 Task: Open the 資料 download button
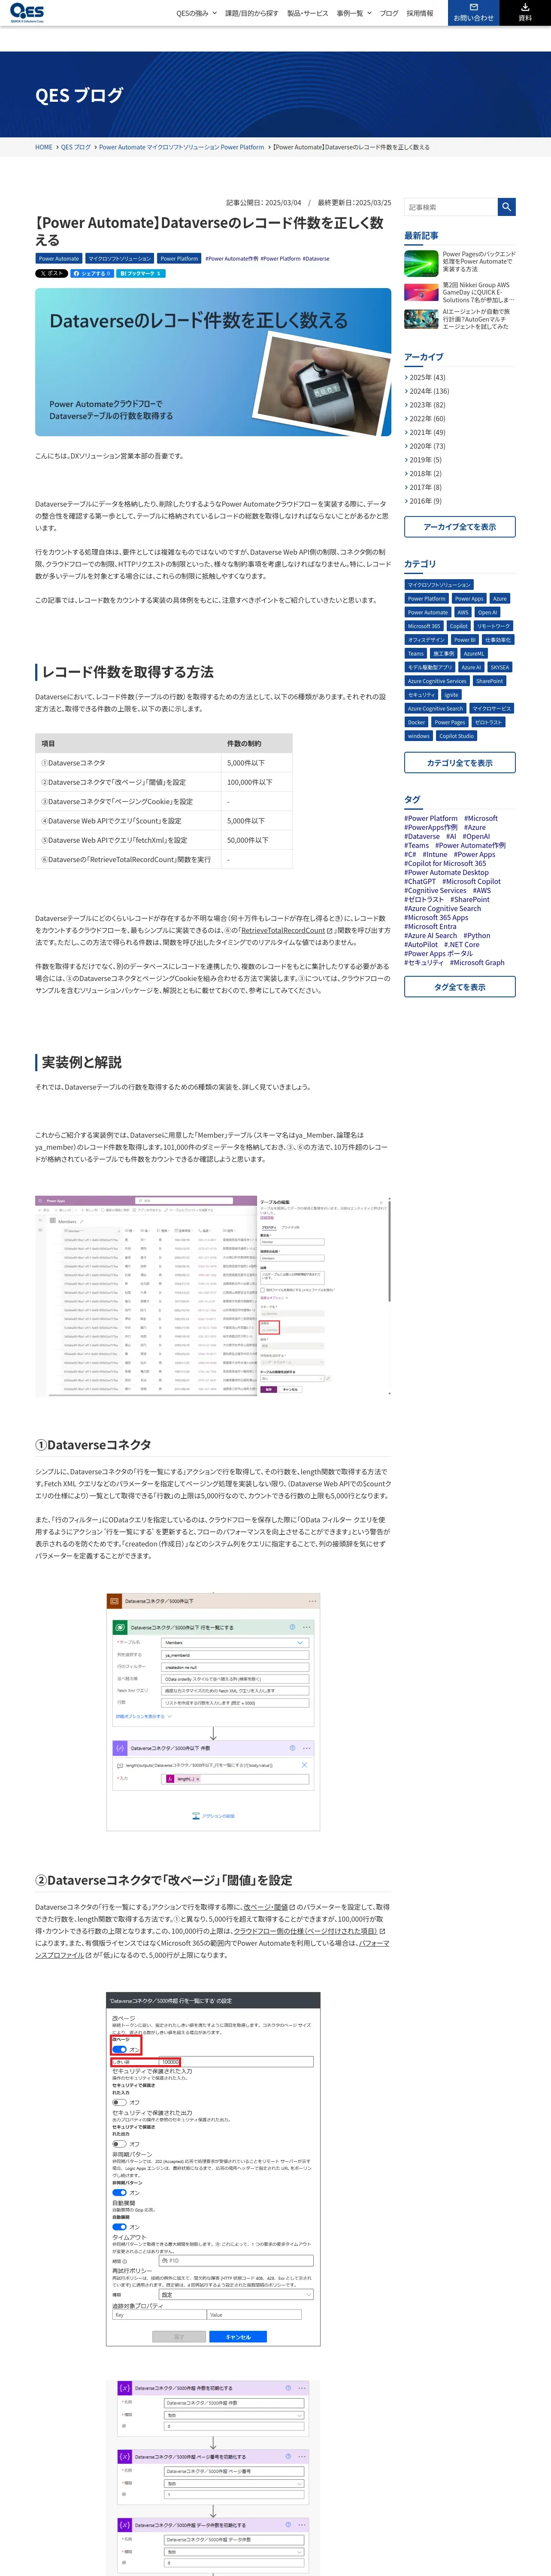click(x=525, y=12)
